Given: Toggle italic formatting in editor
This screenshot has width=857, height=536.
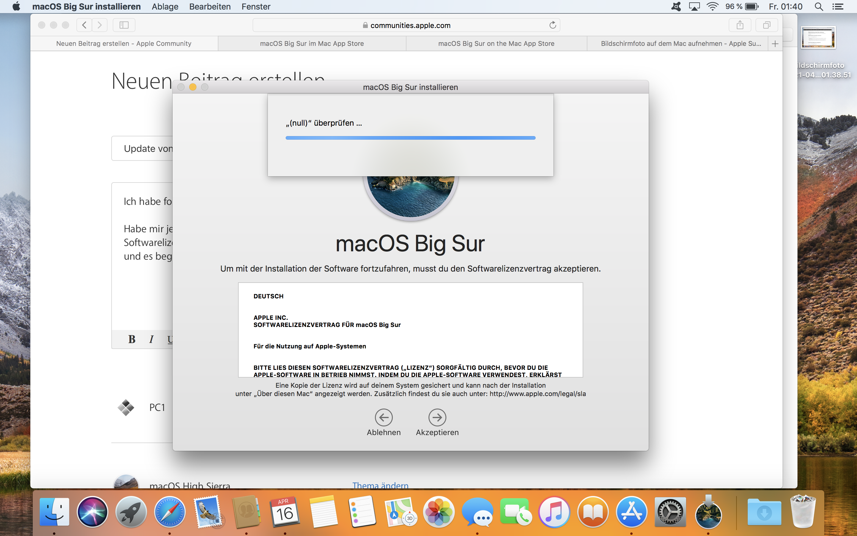Looking at the screenshot, I should [x=151, y=339].
